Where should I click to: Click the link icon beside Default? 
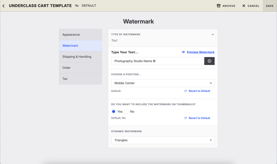point(77,6)
